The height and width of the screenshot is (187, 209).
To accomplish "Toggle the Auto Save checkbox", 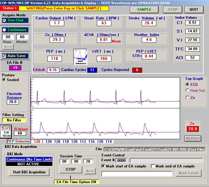I will pos(4,56).
